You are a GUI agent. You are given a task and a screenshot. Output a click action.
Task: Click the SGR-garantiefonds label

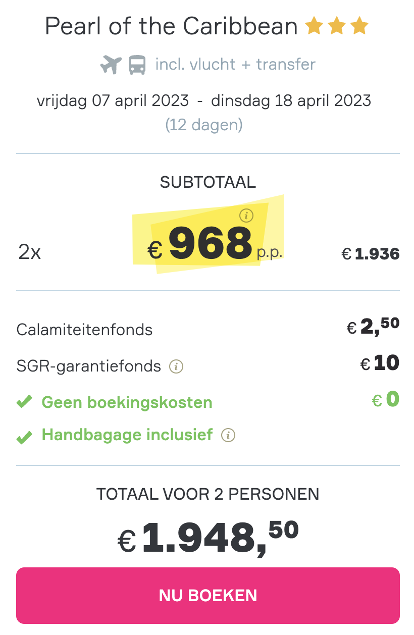(89, 366)
